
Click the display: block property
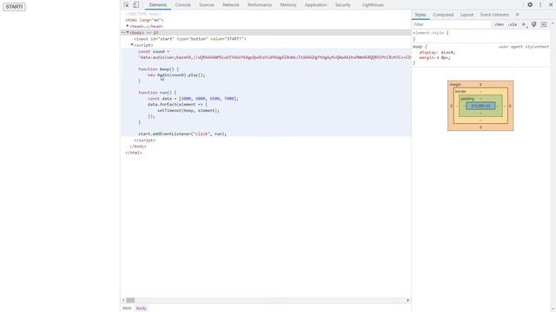[437, 52]
